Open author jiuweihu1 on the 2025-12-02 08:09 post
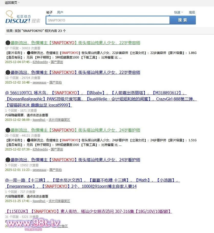Viewport: 214px width, 233px height. point(39,120)
